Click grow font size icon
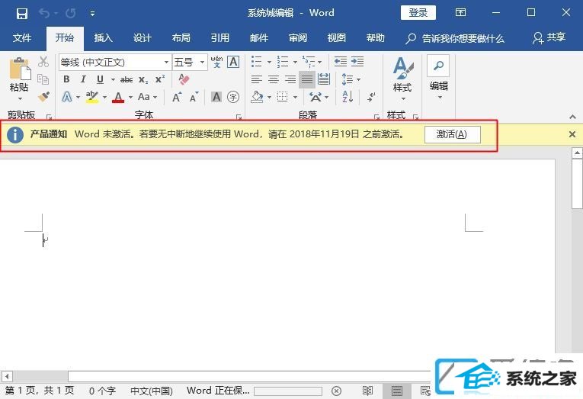The image size is (583, 399). (177, 97)
